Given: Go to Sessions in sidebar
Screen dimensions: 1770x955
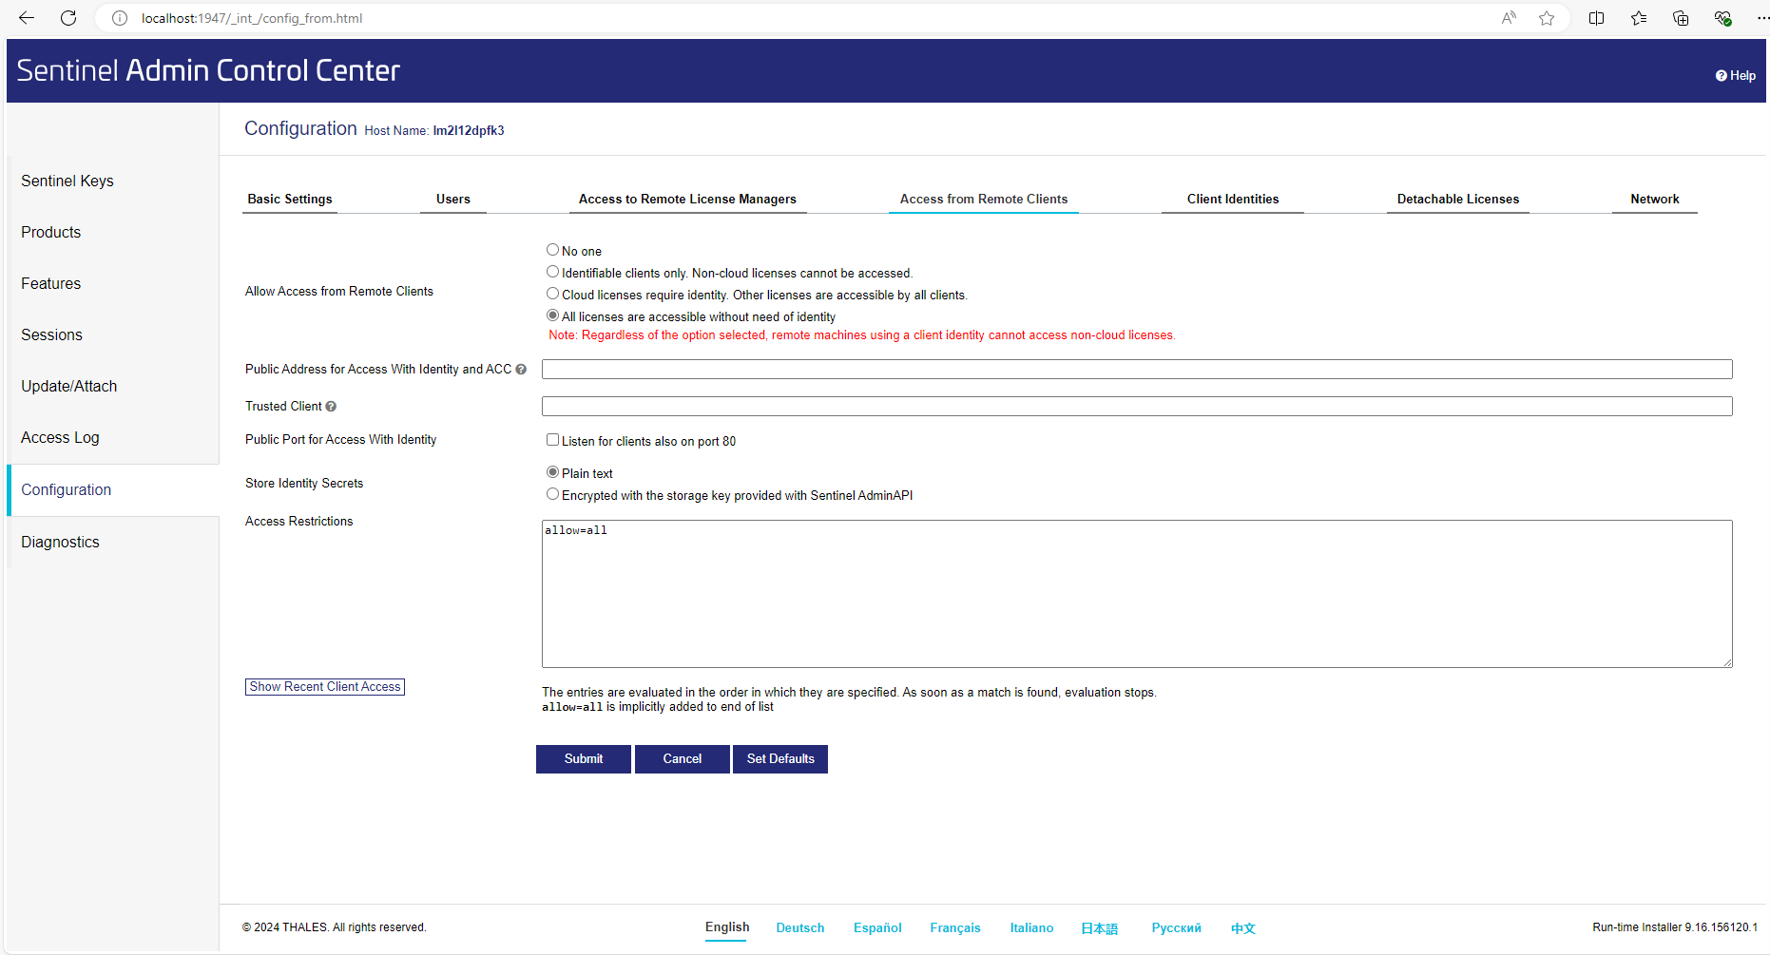Looking at the screenshot, I should [x=52, y=335].
